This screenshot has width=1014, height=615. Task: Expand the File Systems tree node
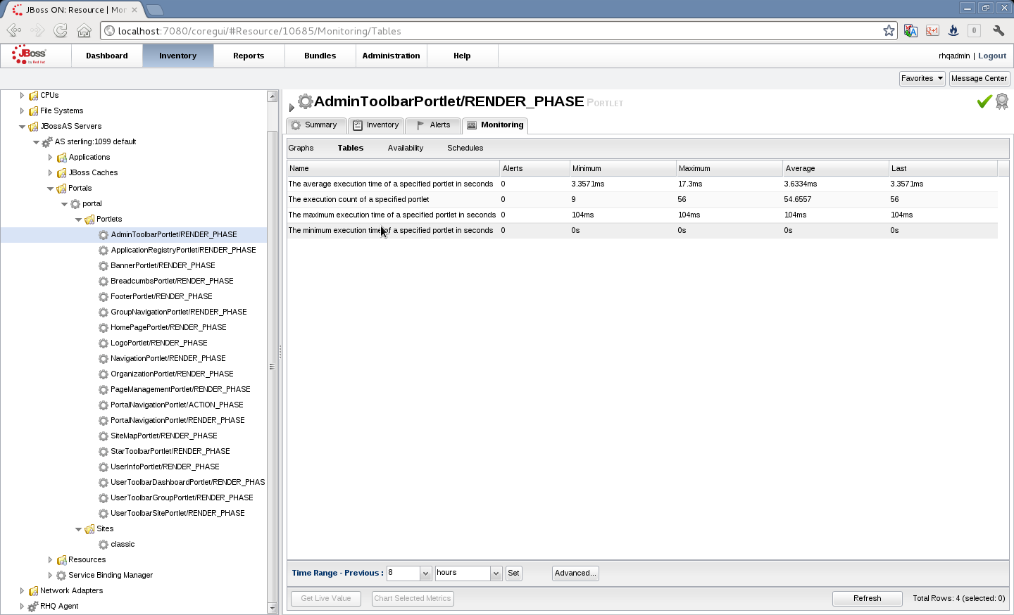[22, 110]
